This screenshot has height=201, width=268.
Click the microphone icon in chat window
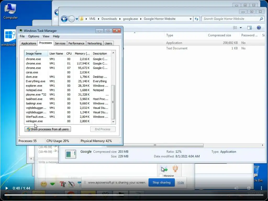[175, 169]
